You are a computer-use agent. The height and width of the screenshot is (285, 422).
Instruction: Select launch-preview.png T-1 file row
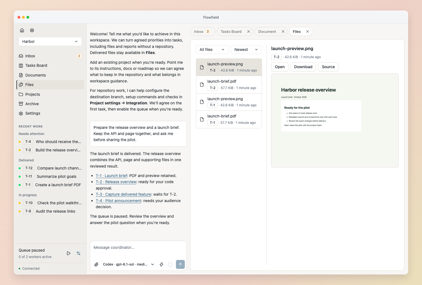tap(229, 102)
